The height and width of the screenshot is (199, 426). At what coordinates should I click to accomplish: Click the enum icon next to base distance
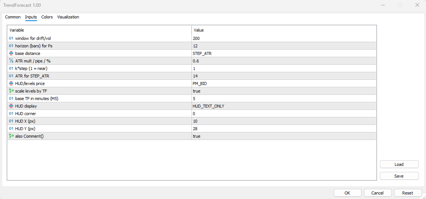(x=11, y=54)
